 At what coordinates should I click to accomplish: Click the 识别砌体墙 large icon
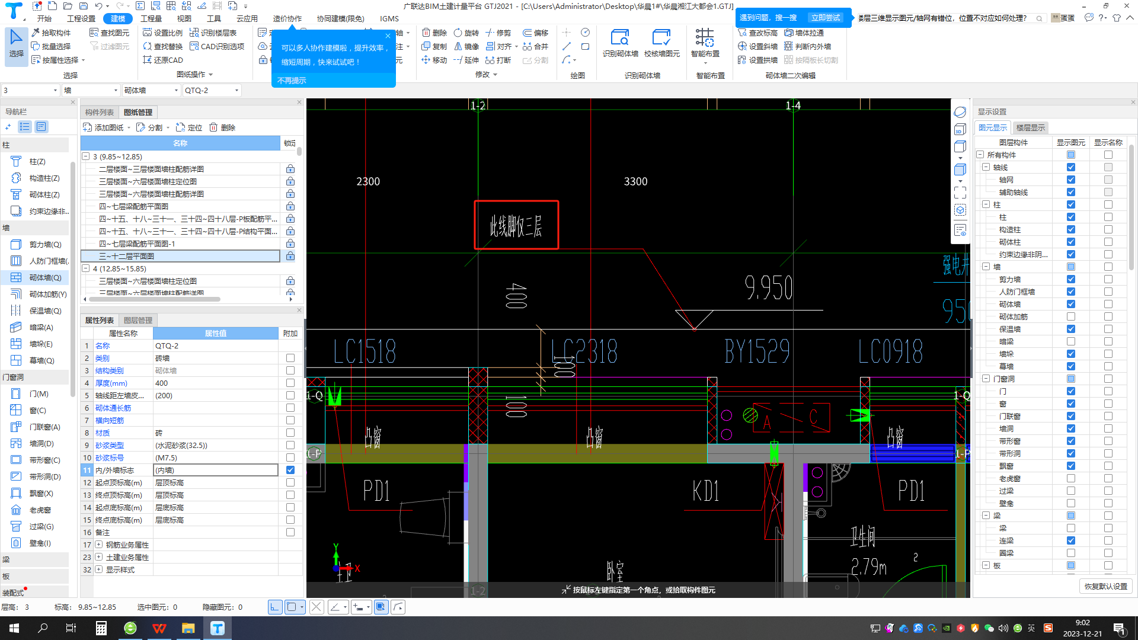click(620, 43)
